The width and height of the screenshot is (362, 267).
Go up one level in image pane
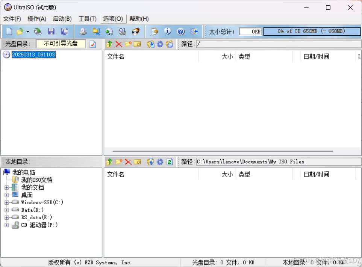pyautogui.click(x=109, y=44)
